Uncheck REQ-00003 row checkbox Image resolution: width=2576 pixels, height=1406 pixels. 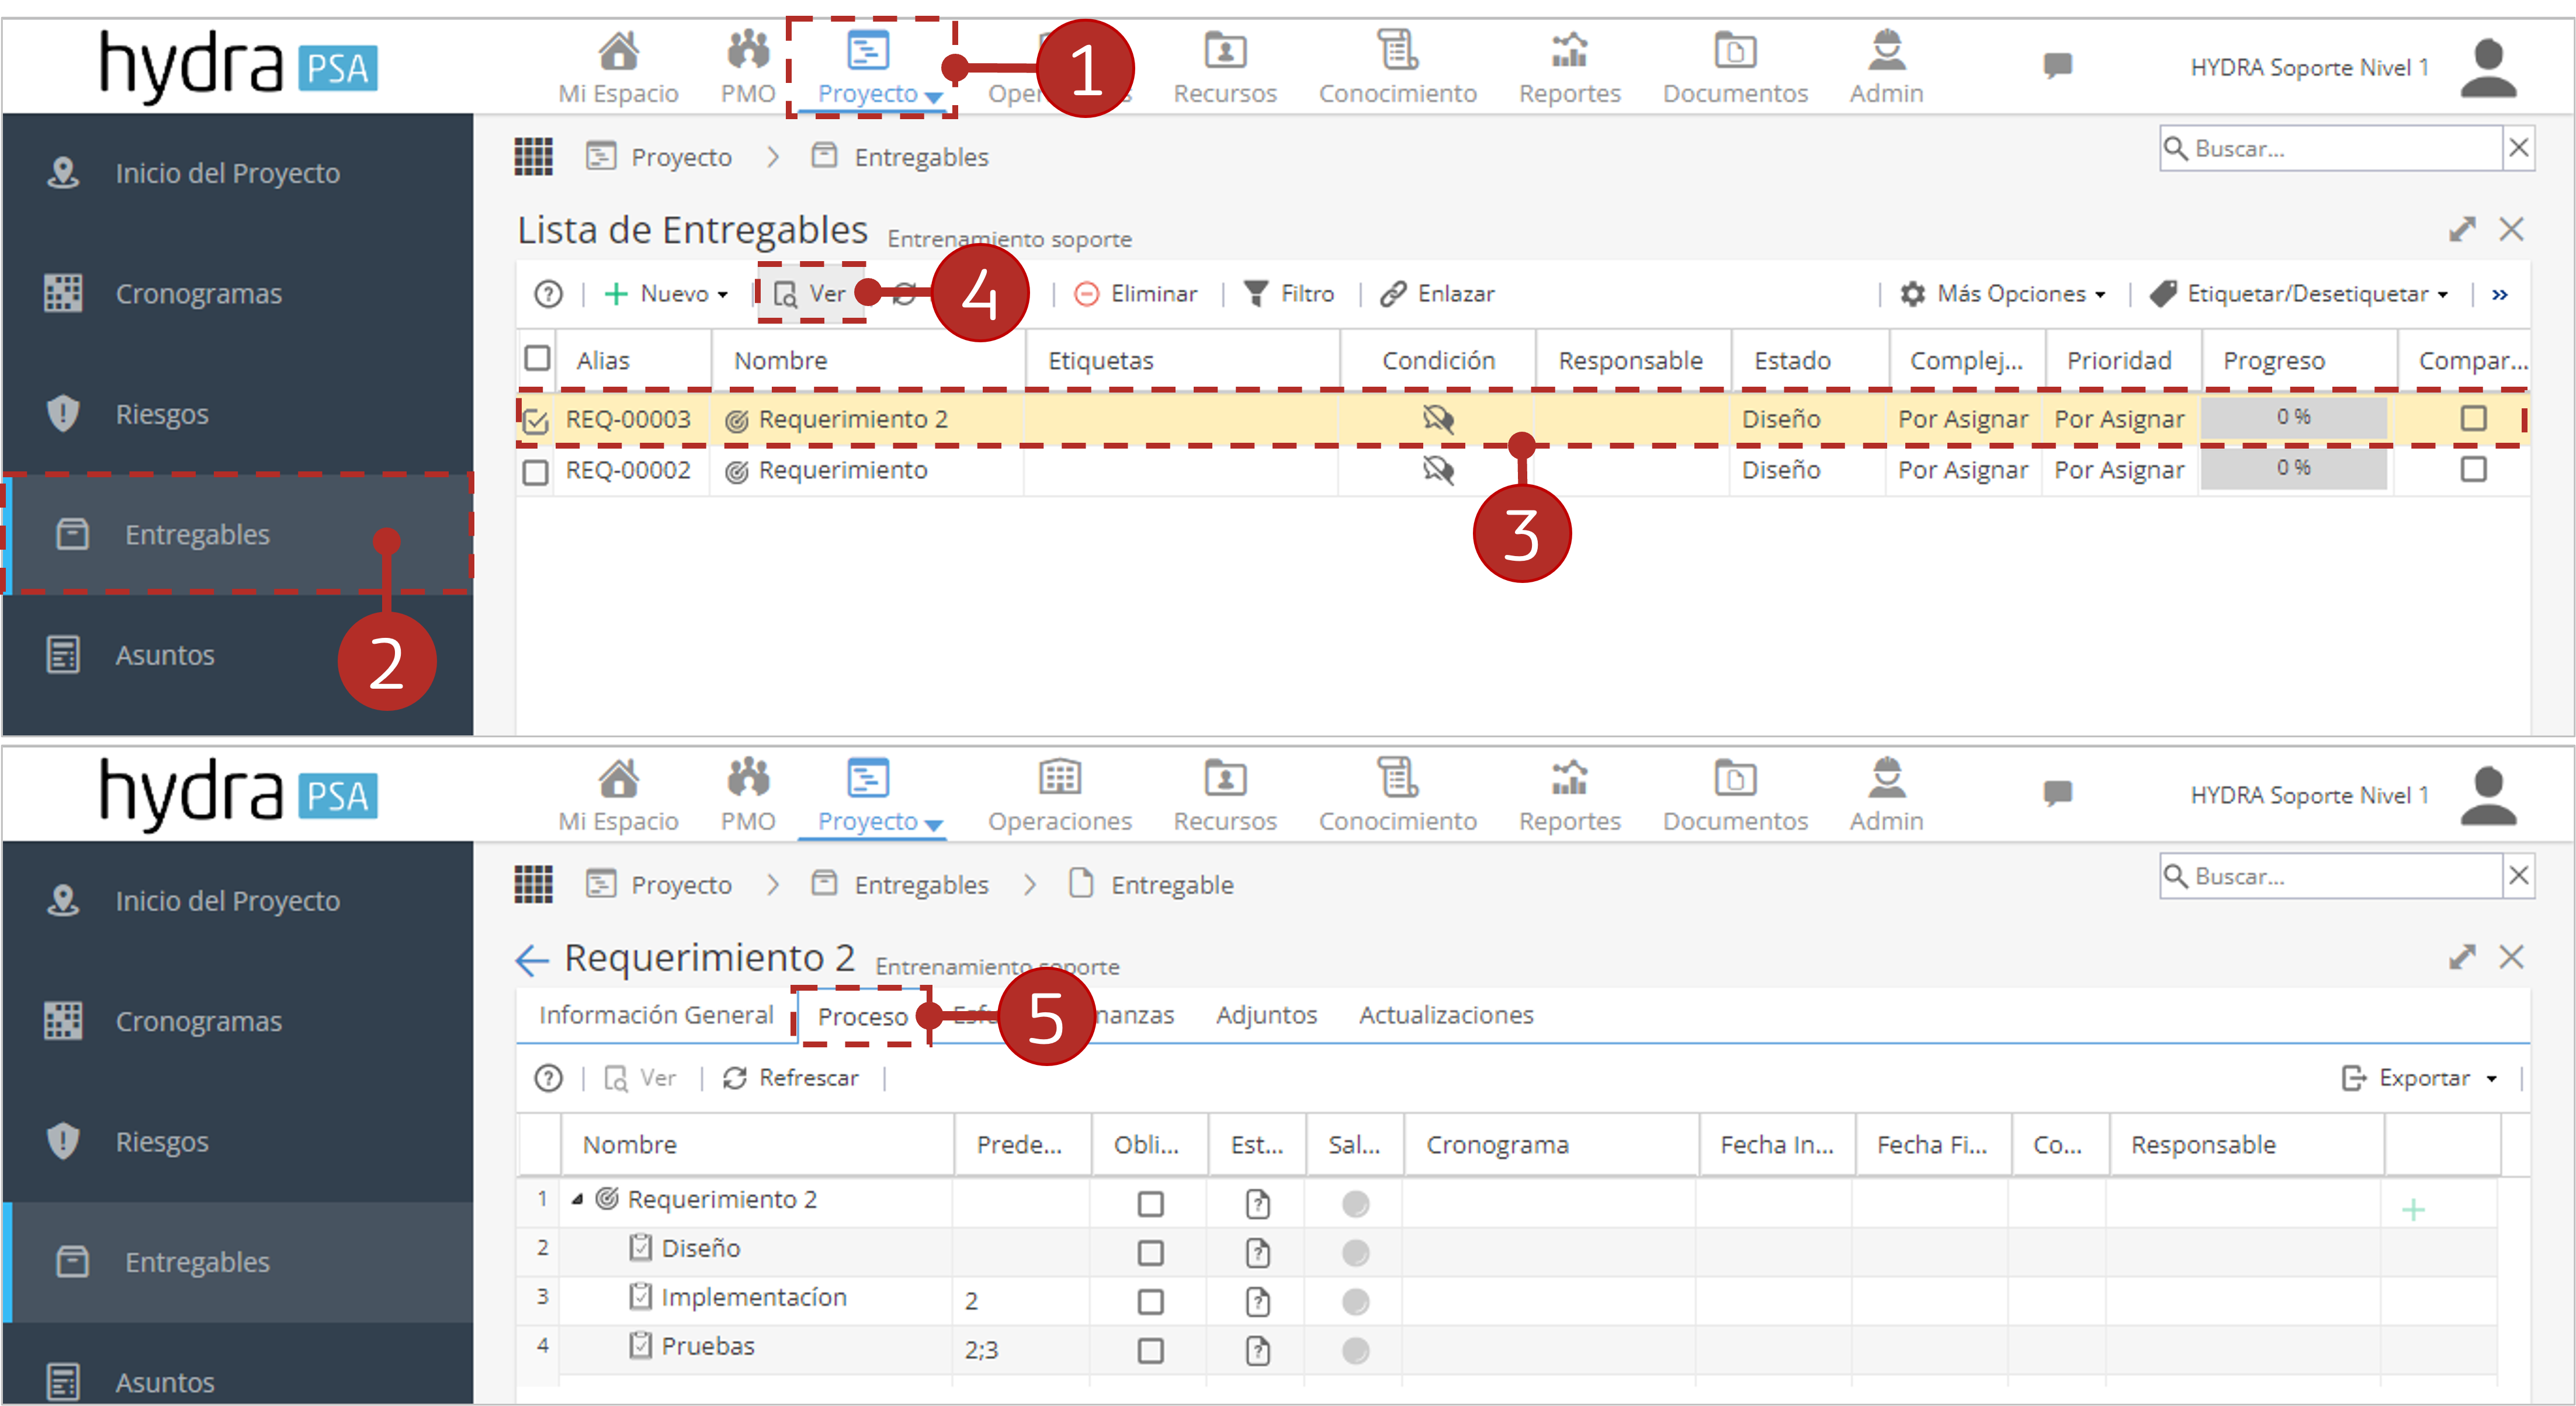tap(536, 420)
